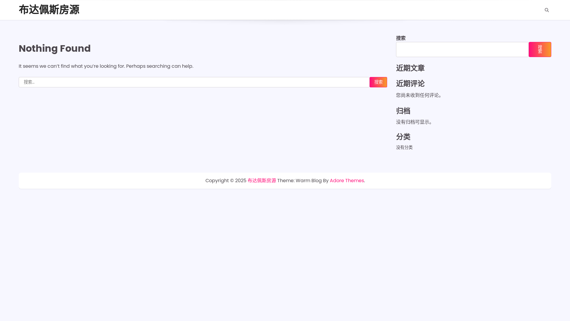The height and width of the screenshot is (321, 570).
Task: Focus the sidebar search input box
Action: click(462, 49)
